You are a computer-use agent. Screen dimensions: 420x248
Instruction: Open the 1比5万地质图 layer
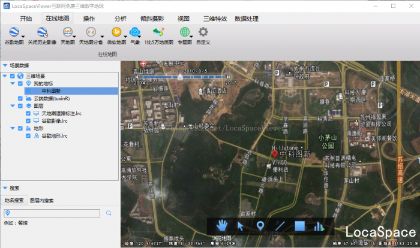(158, 32)
